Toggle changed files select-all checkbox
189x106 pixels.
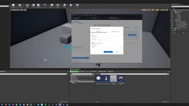73,23
